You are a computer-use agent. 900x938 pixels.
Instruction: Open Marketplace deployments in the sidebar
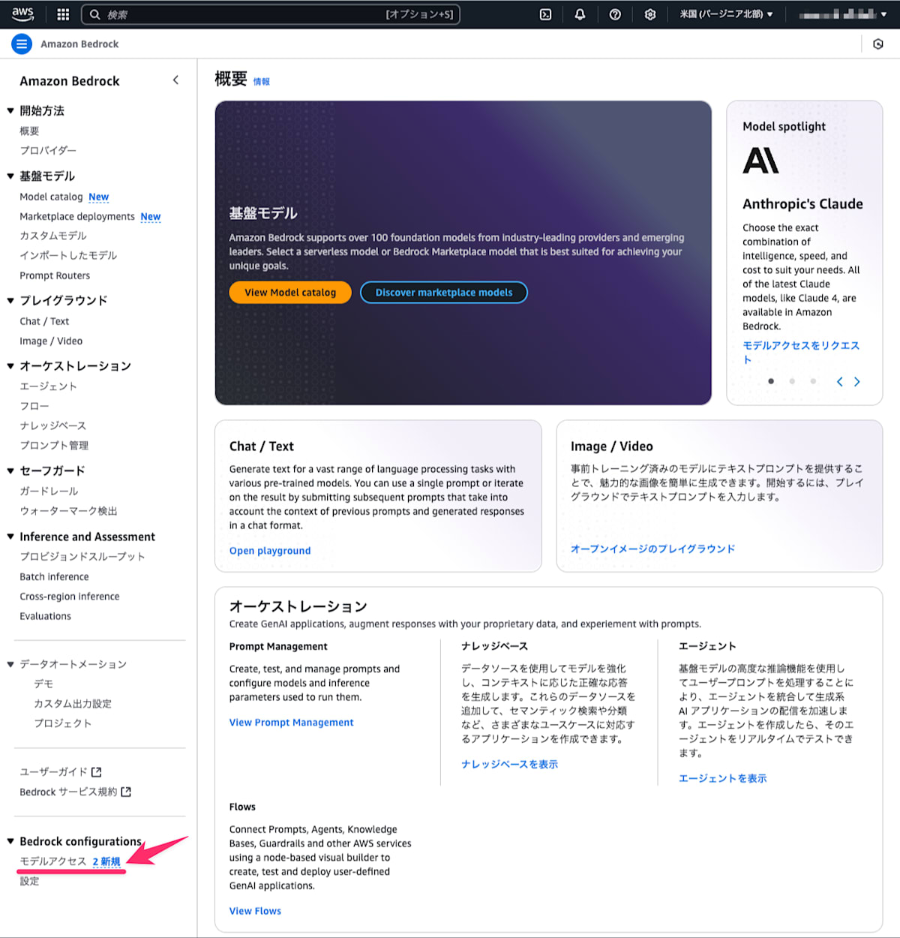[x=77, y=216]
